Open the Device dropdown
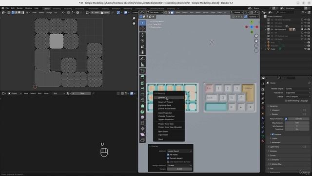Screen dimensions: 312x176 point(297,97)
